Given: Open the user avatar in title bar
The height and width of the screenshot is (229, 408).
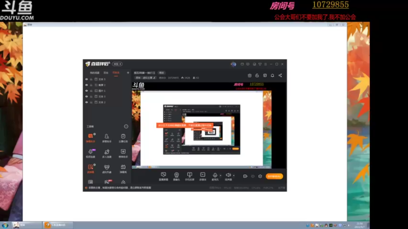Looking at the screenshot, I should tap(233, 64).
